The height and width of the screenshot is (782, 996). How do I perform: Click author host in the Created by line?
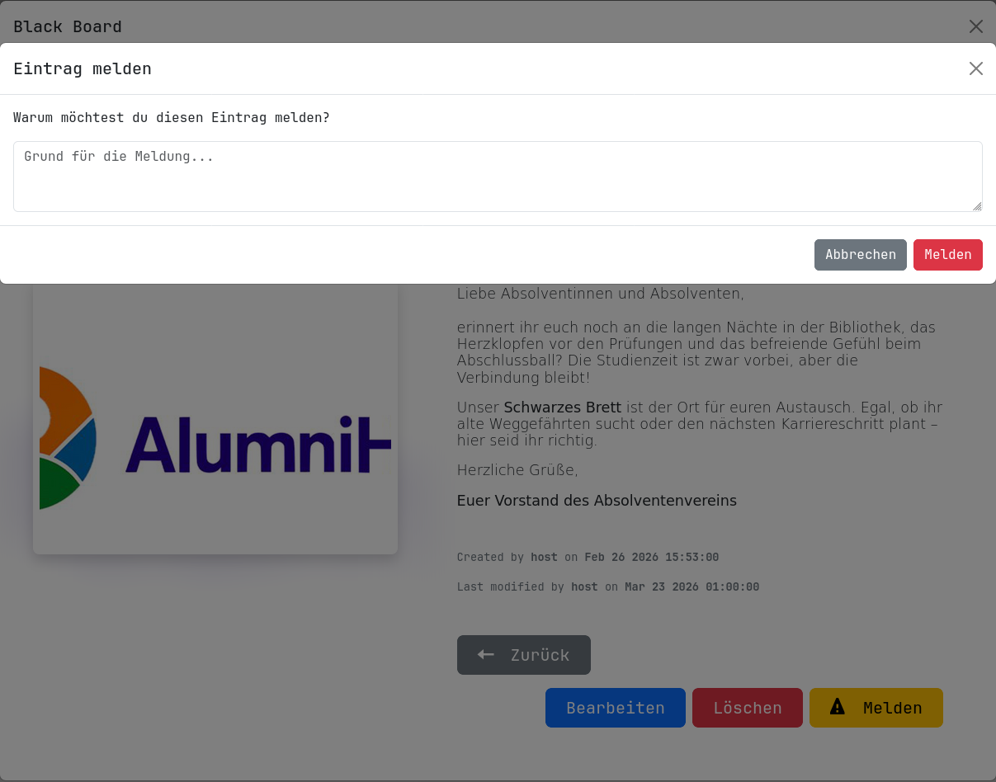pos(544,558)
